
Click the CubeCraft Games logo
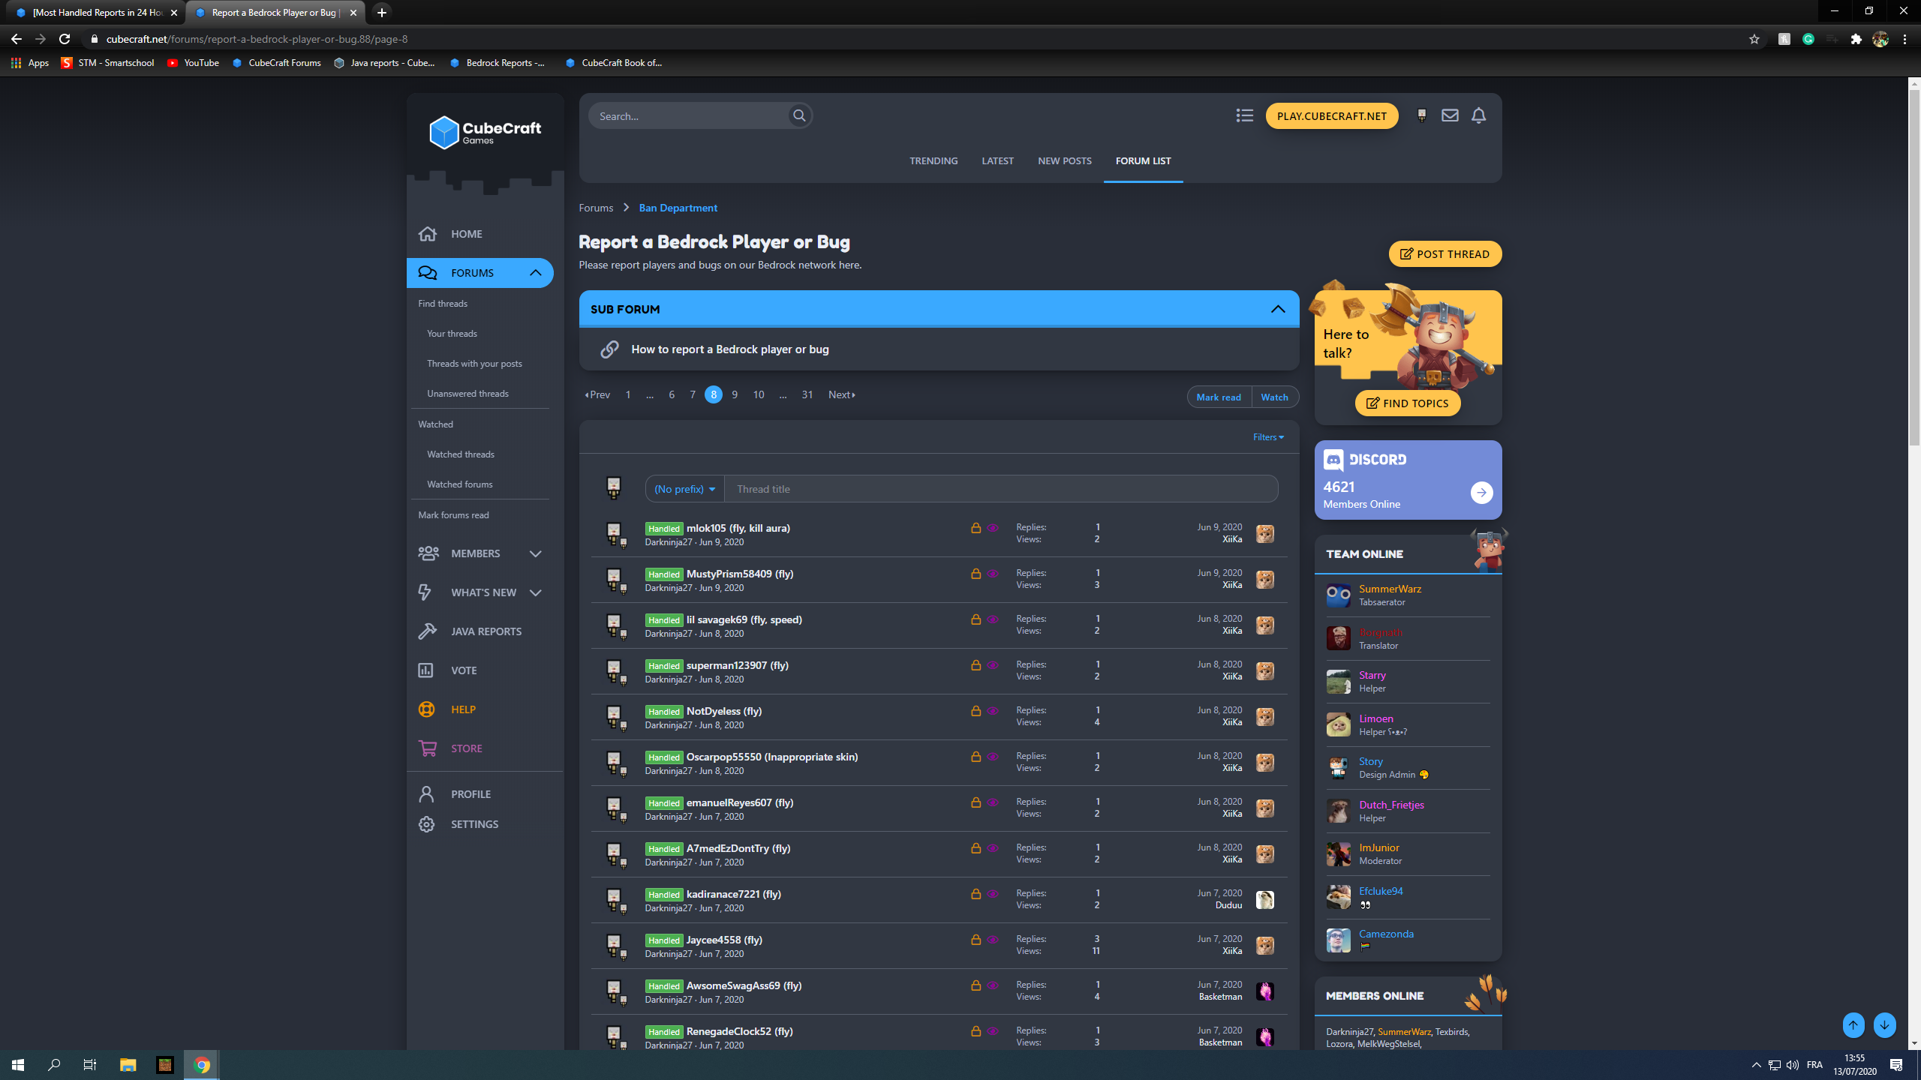(485, 133)
